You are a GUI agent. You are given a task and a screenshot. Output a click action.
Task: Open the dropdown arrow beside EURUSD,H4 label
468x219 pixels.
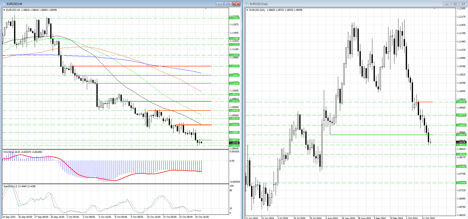(x=4, y=10)
